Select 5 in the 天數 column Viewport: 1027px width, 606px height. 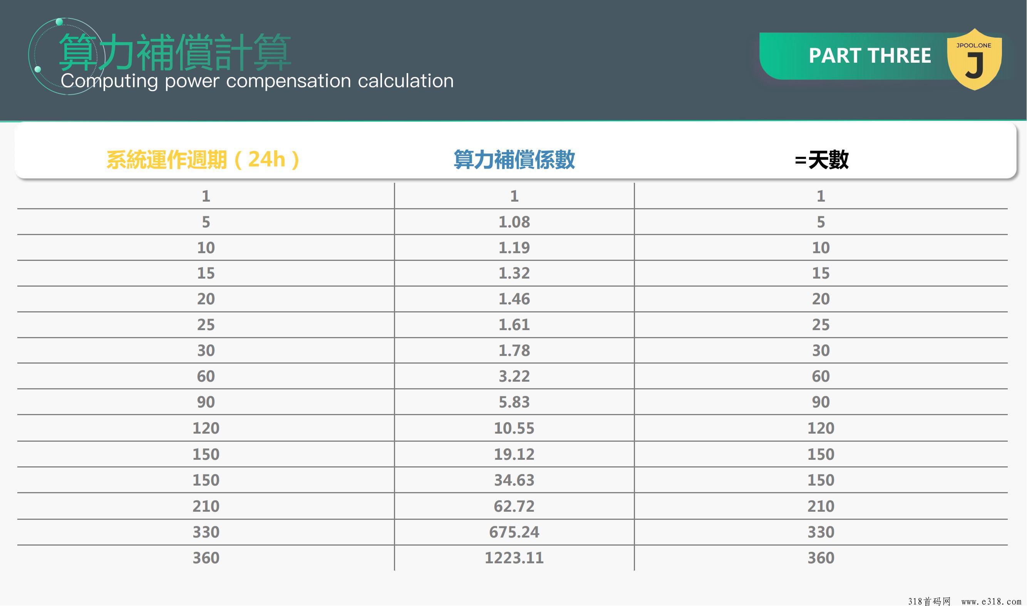821,222
